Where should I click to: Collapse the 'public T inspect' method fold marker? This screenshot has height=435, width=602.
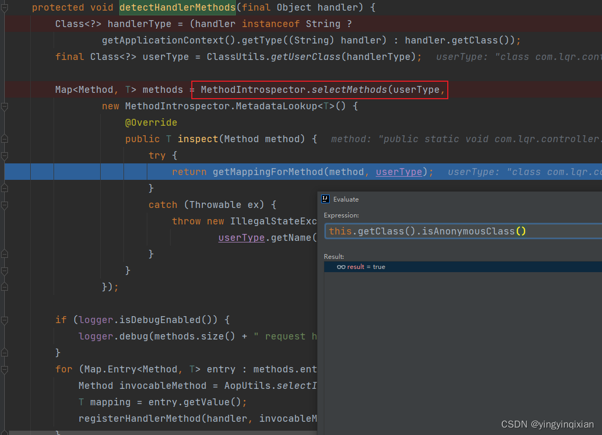5,139
